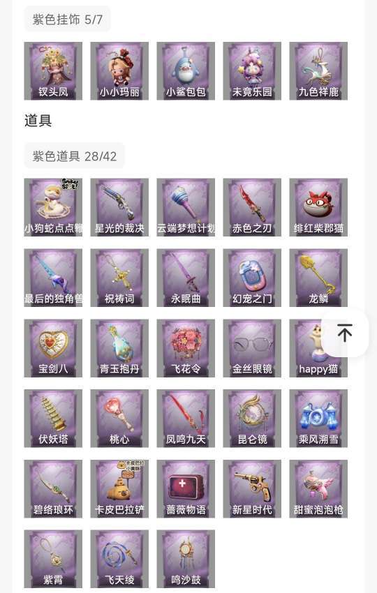
Task: Select the 昆仑镜 mirror item
Action: (252, 419)
